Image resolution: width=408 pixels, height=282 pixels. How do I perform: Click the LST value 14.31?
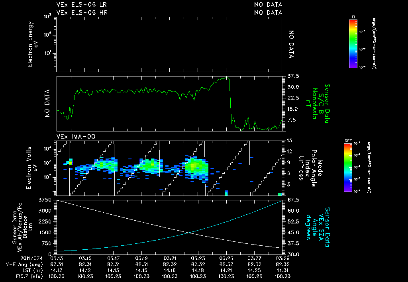point(282,270)
